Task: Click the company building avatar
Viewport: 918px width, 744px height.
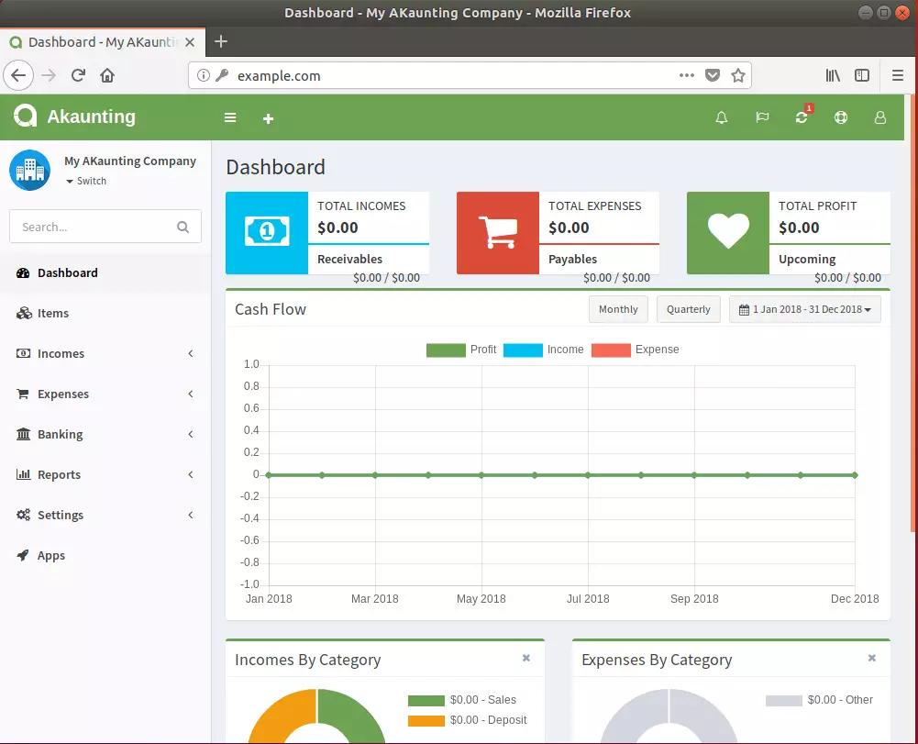Action: [x=30, y=170]
